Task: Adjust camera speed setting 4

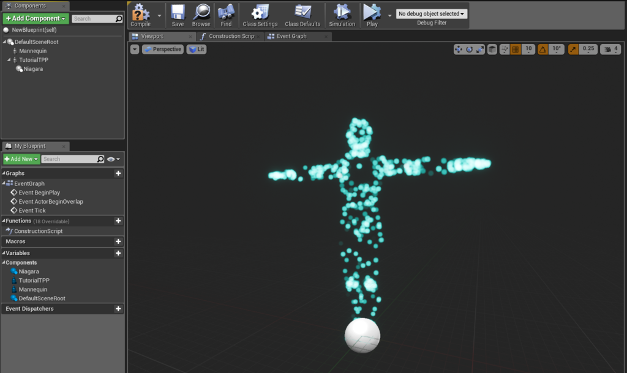Action: [610, 49]
